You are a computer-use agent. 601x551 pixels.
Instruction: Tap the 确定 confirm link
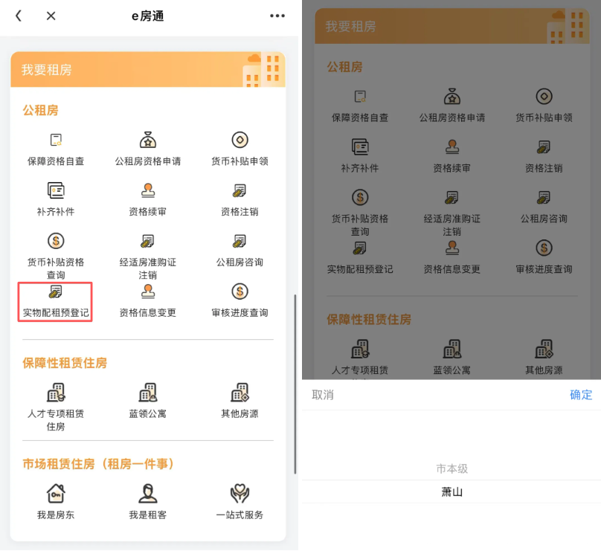(581, 395)
